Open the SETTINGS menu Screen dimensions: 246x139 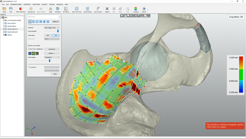(x=52, y=4)
